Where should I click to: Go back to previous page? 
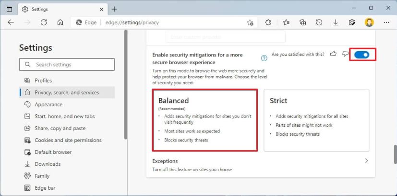tap(11, 22)
